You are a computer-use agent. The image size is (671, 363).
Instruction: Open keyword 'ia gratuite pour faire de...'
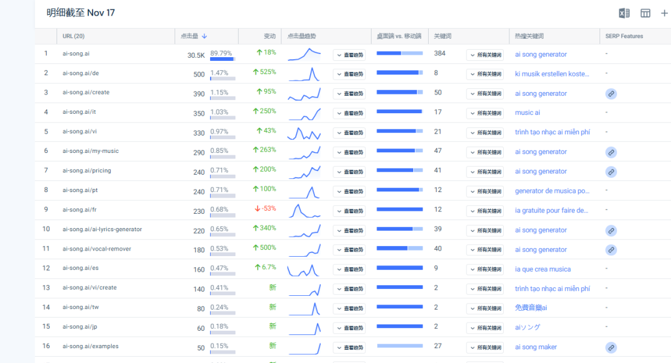(x=552, y=211)
